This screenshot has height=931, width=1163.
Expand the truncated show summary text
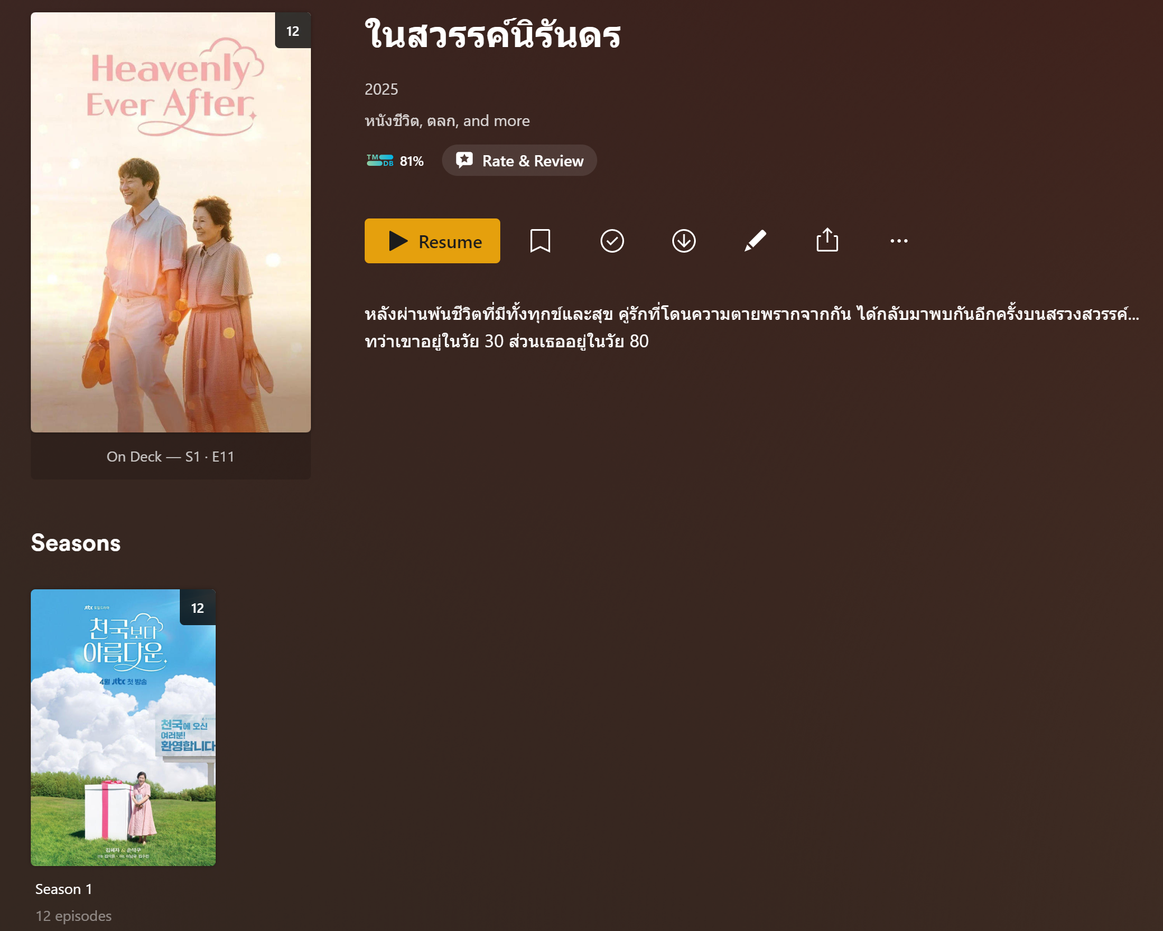point(752,327)
